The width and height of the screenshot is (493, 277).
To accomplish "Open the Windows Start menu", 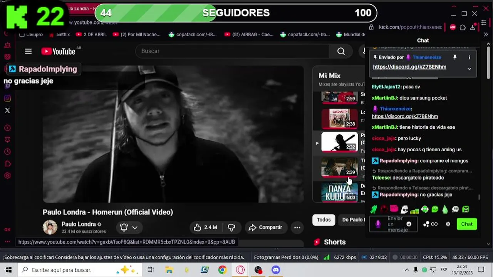I will click(x=8, y=270).
